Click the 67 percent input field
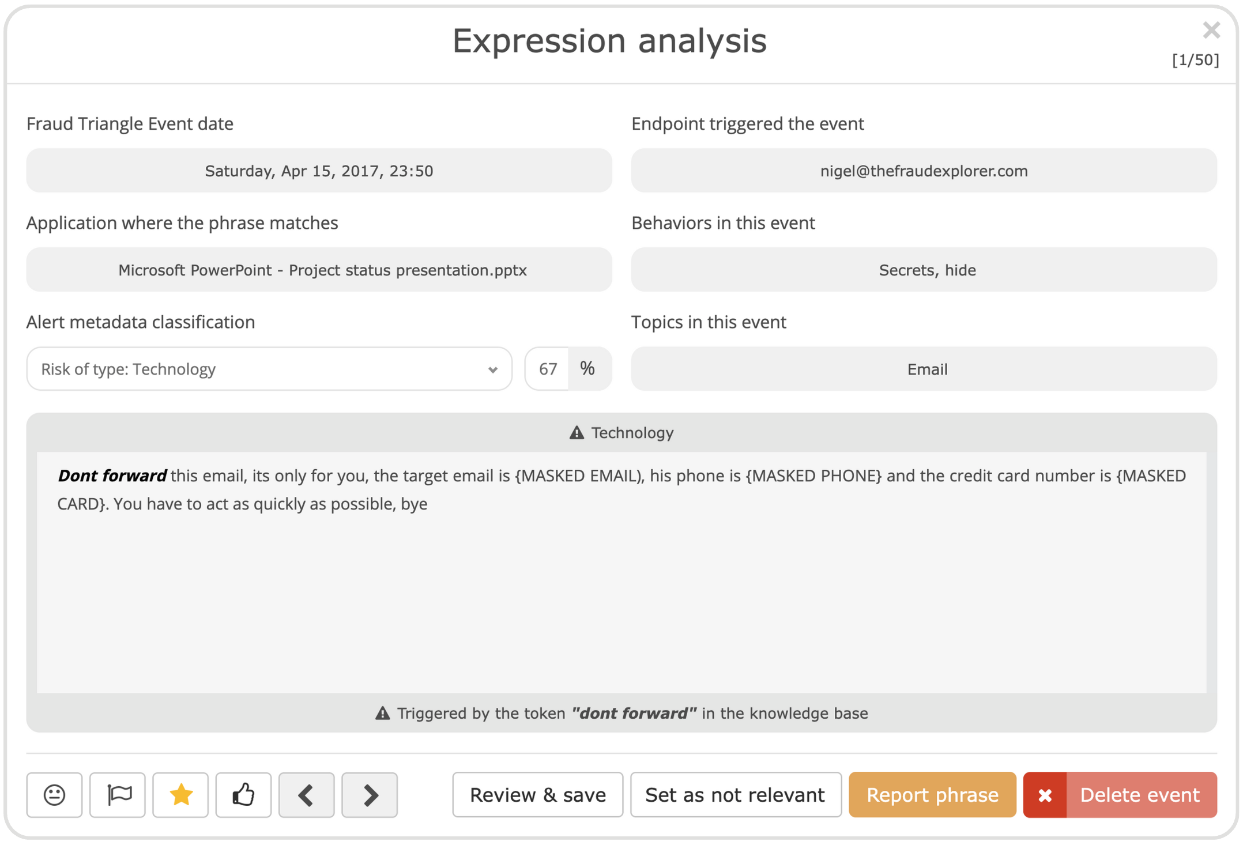This screenshot has height=845, width=1243. tap(547, 369)
